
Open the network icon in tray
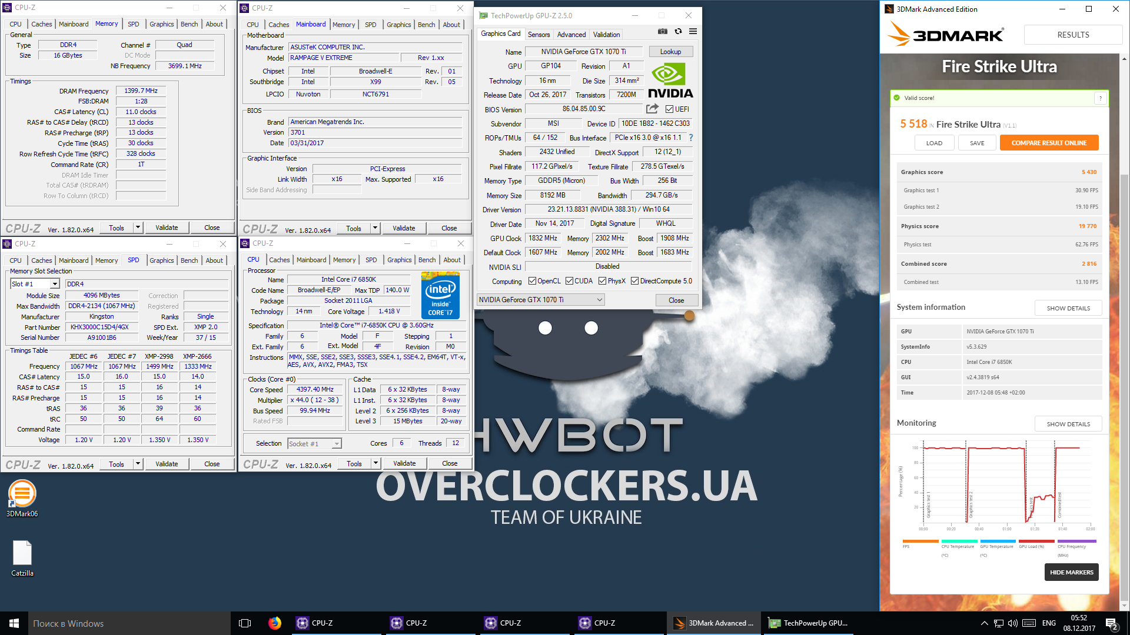(x=998, y=623)
